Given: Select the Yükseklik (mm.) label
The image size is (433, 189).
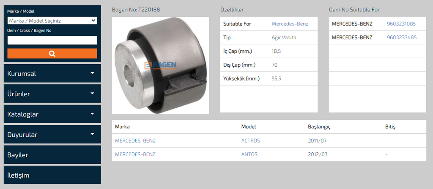Looking at the screenshot, I should pyautogui.click(x=241, y=78).
